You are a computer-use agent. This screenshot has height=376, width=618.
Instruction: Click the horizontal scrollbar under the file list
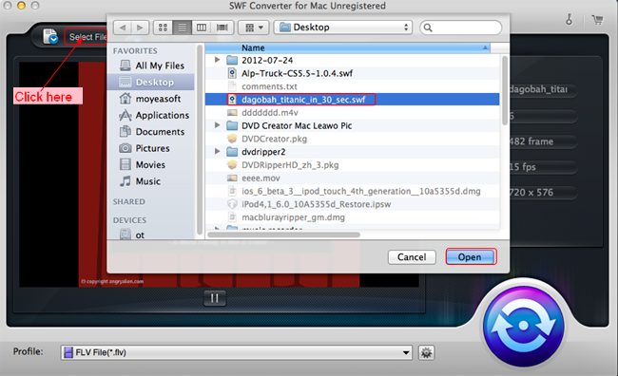tap(283, 235)
